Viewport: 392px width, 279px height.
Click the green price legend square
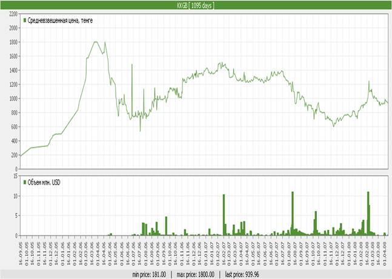point(24,20)
